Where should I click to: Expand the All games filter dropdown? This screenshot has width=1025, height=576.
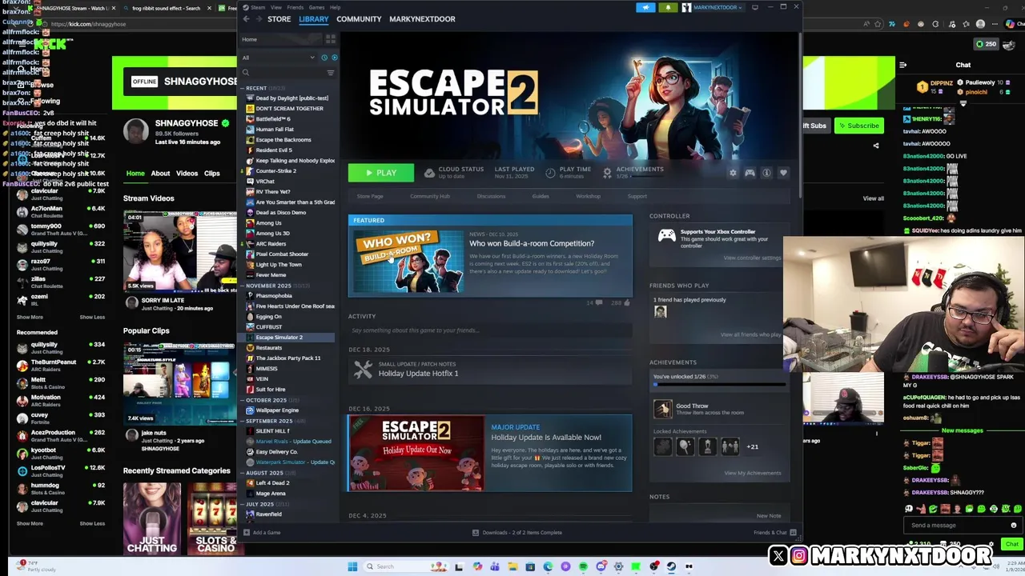click(279, 58)
